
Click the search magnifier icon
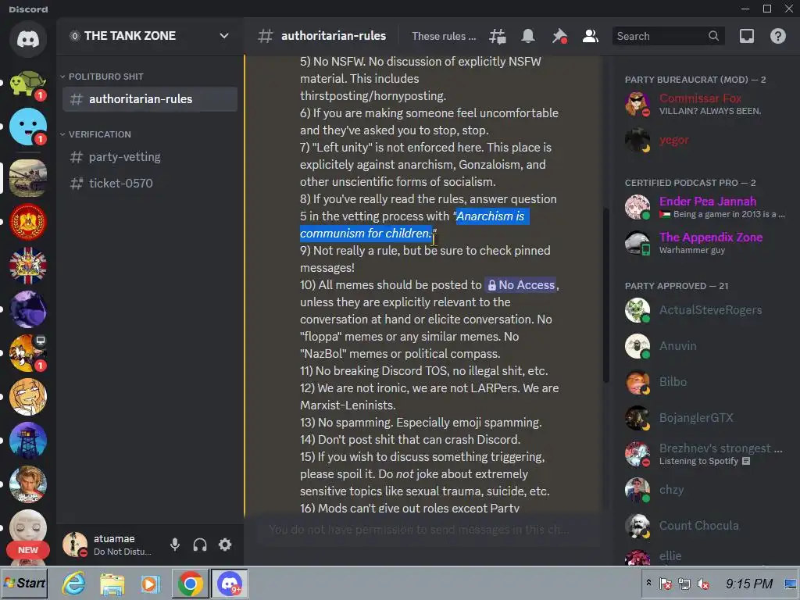tap(714, 36)
